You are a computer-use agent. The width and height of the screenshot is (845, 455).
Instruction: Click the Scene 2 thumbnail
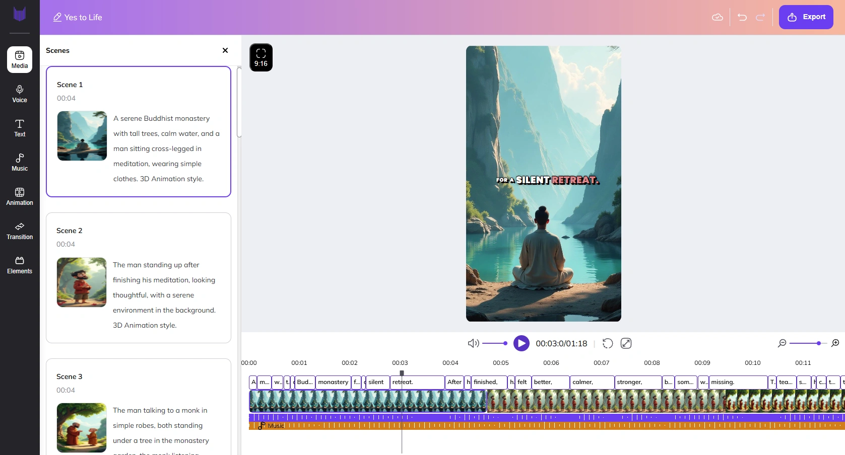(82, 282)
